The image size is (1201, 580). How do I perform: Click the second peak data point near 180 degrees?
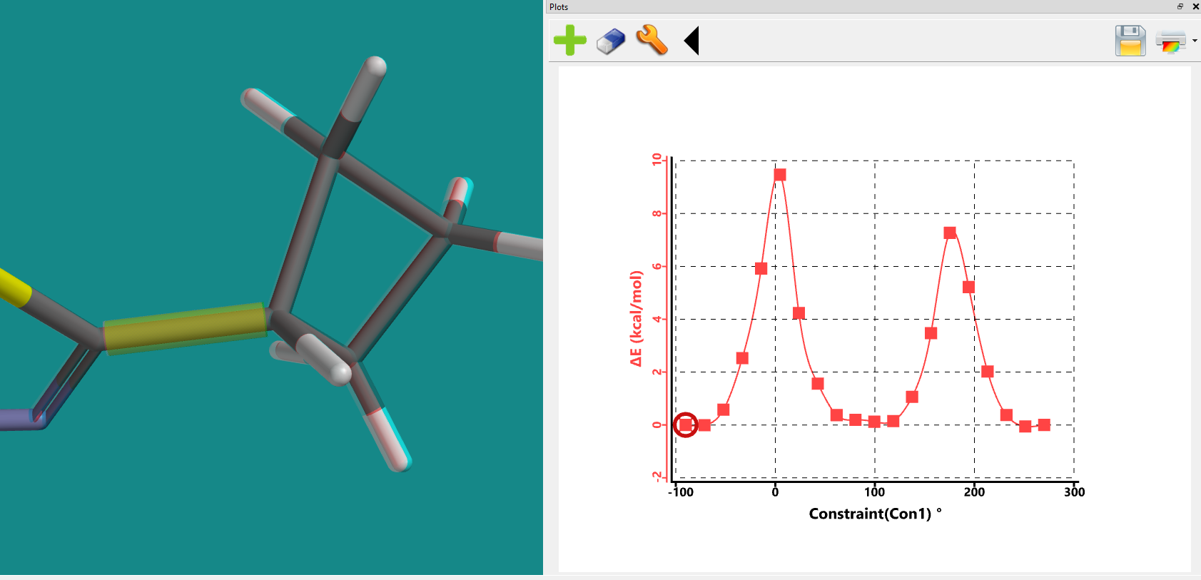point(950,233)
